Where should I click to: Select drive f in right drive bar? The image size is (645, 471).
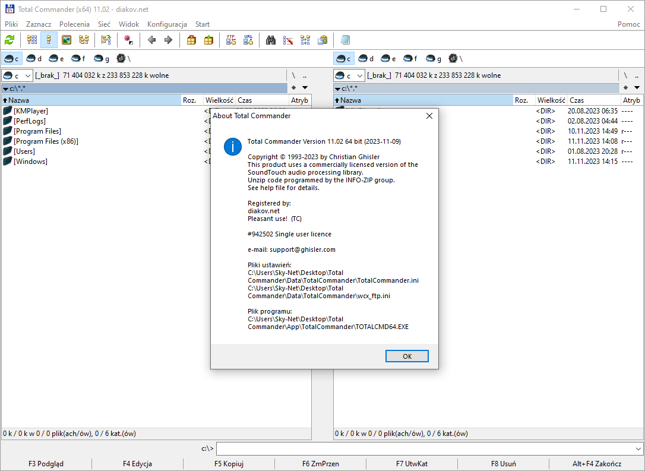tap(410, 59)
